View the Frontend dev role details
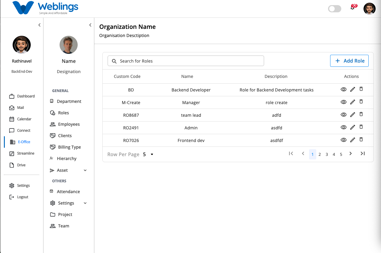Screen dimensions: 381x253 (x=343, y=140)
